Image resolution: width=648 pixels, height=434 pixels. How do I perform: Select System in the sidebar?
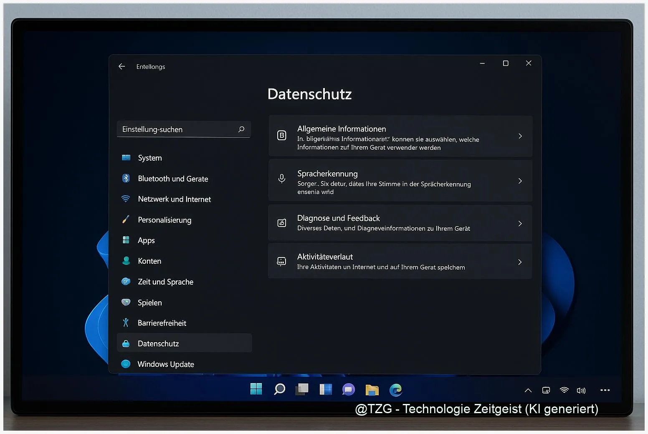(x=150, y=158)
